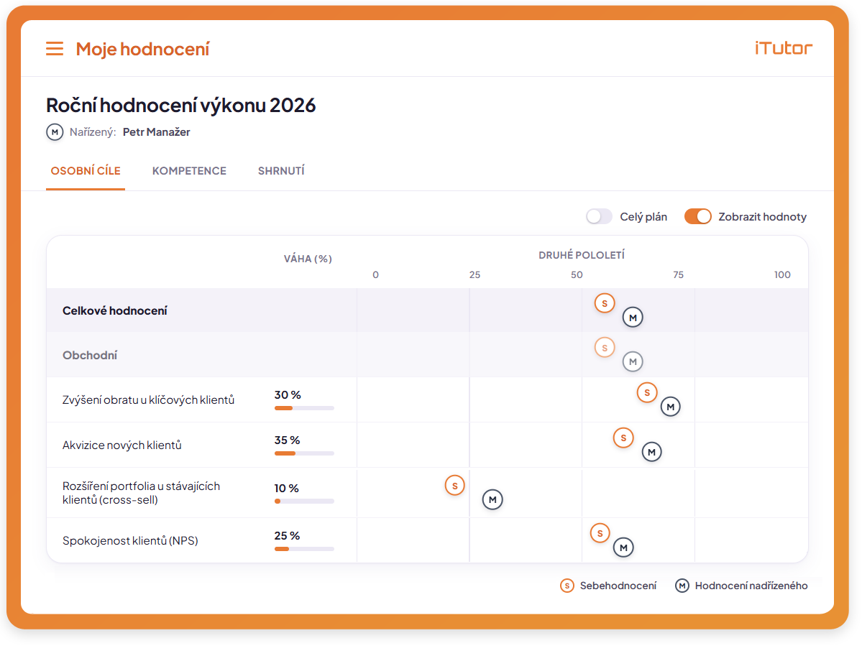Viewport: 862px width, 656px height.
Task: Click M marker for Zvýšení obratu u klíčových klientů
Action: point(670,407)
